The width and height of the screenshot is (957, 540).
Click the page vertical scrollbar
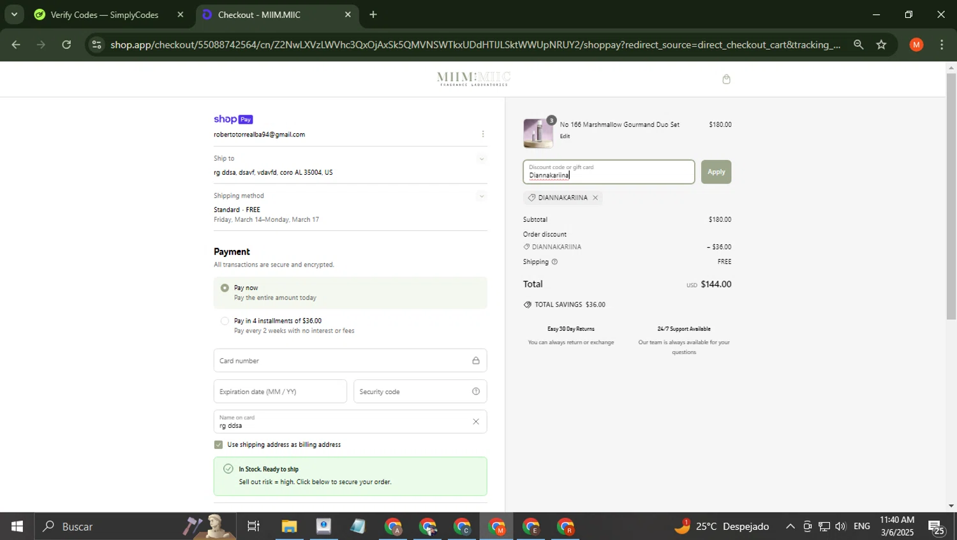tap(951, 196)
